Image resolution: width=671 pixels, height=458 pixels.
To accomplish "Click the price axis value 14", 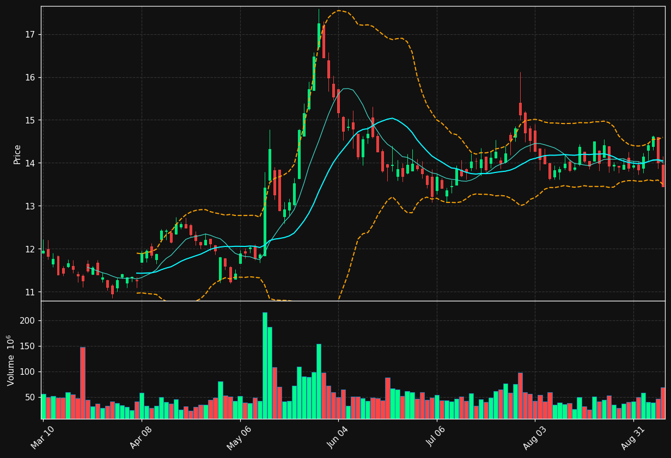I will click(x=29, y=163).
